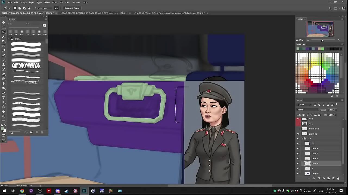Collapse the BG layer group
The width and height of the screenshot is (348, 195).
pyautogui.click(x=302, y=139)
